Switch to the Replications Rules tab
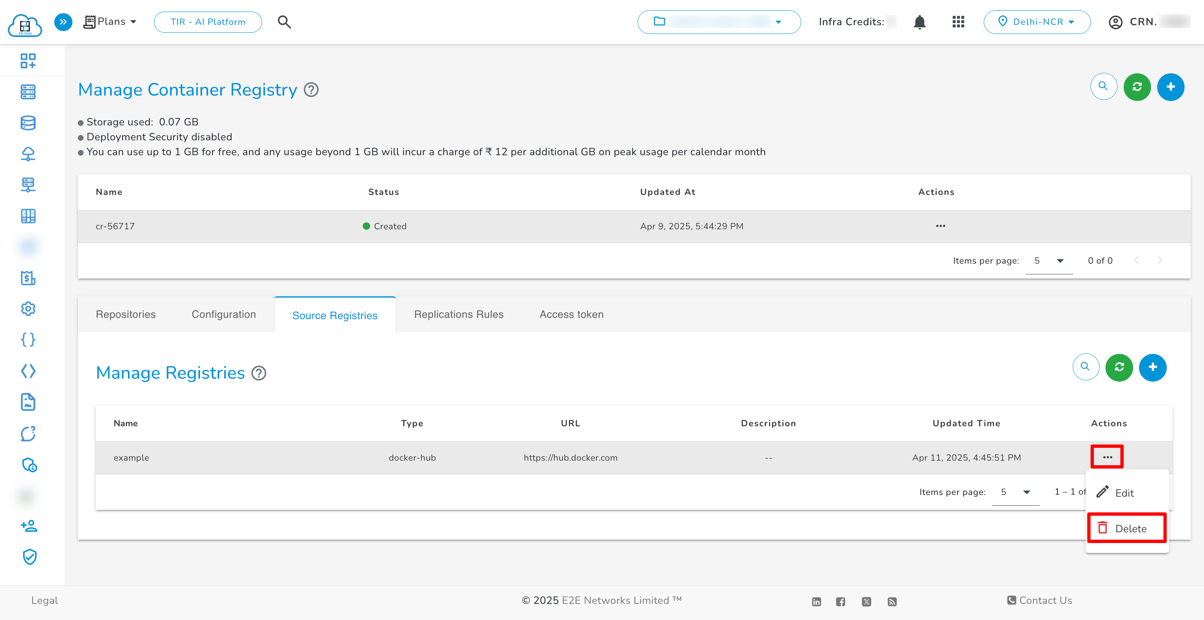This screenshot has height=620, width=1204. [x=458, y=314]
